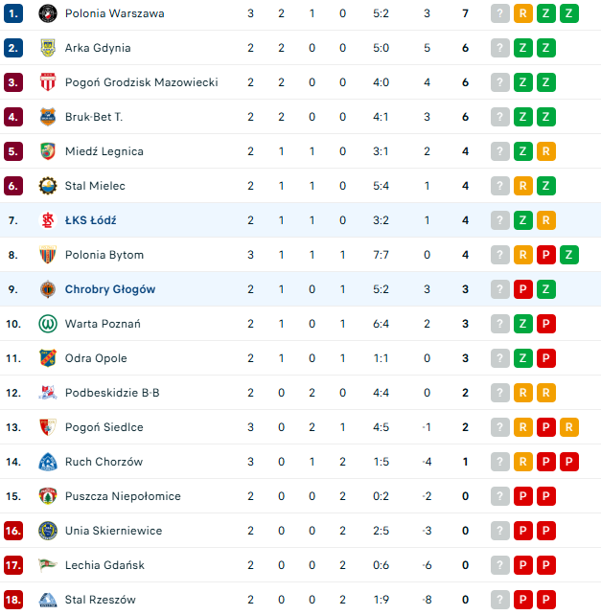Click the Polonia Warszawa club crest
This screenshot has width=601, height=615.
click(48, 13)
